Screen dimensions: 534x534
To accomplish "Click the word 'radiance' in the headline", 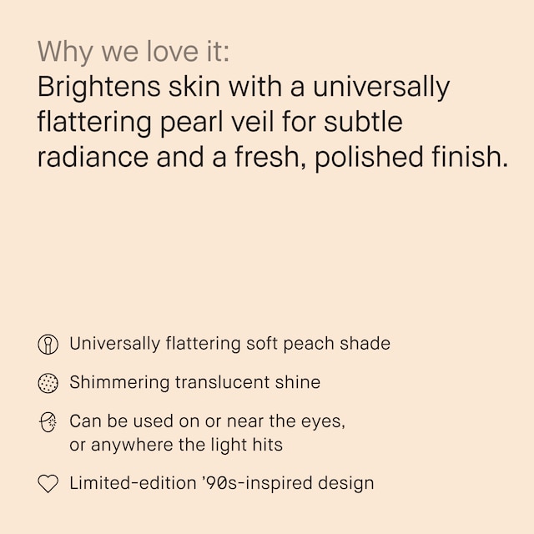I will pyautogui.click(x=93, y=158).
